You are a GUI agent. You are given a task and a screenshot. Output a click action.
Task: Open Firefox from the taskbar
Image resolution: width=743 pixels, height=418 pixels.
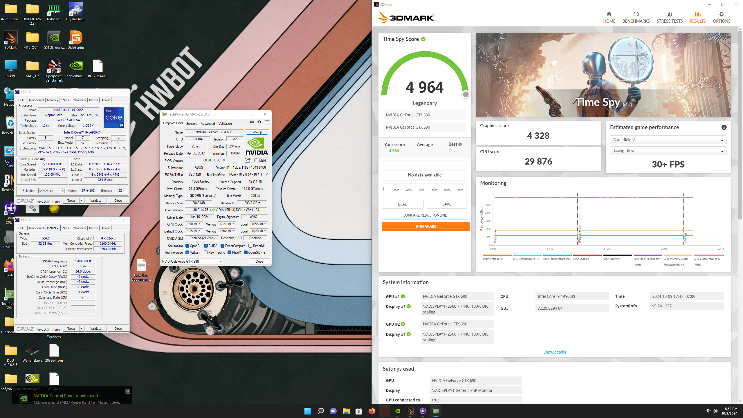pos(371,411)
